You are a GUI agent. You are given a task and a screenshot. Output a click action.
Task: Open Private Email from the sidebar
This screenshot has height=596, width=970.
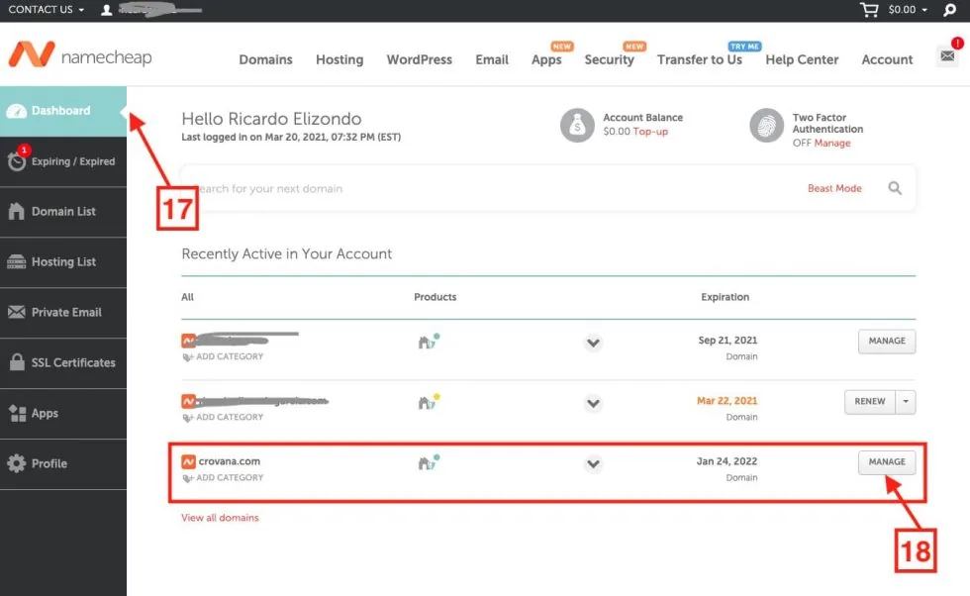[x=63, y=313]
